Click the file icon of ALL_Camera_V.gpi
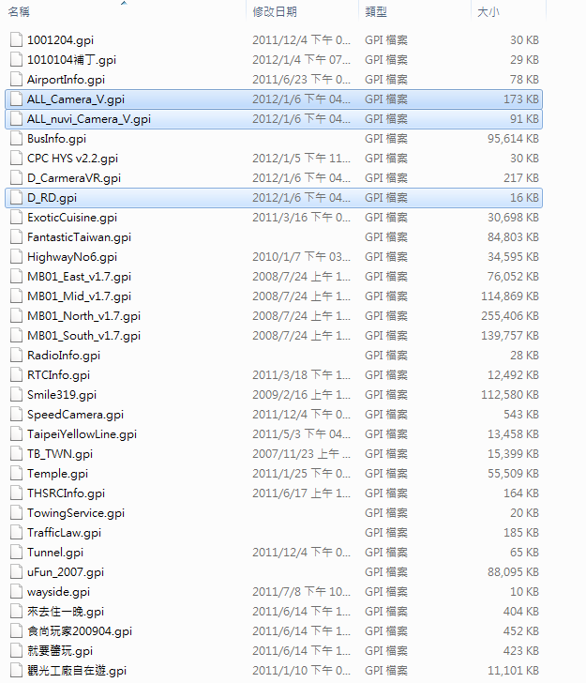The image size is (586, 683). click(x=17, y=99)
